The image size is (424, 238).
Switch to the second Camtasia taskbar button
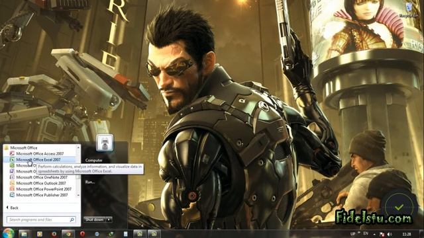pos(154,233)
